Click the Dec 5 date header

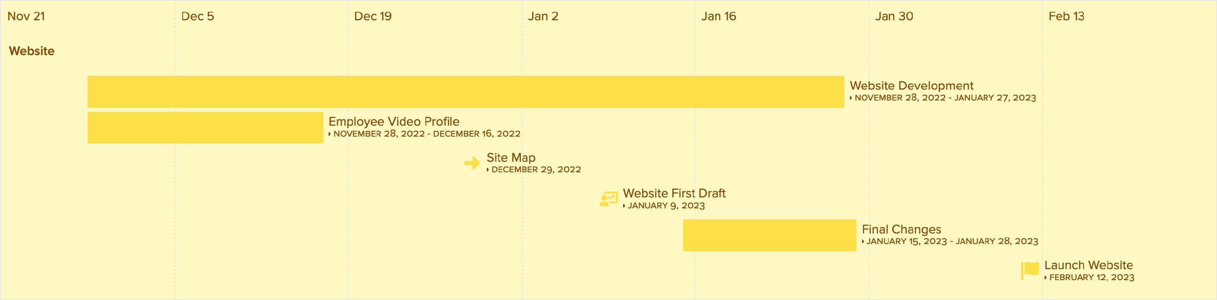click(x=198, y=16)
